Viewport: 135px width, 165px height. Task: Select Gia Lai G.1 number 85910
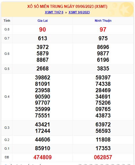point(42,148)
